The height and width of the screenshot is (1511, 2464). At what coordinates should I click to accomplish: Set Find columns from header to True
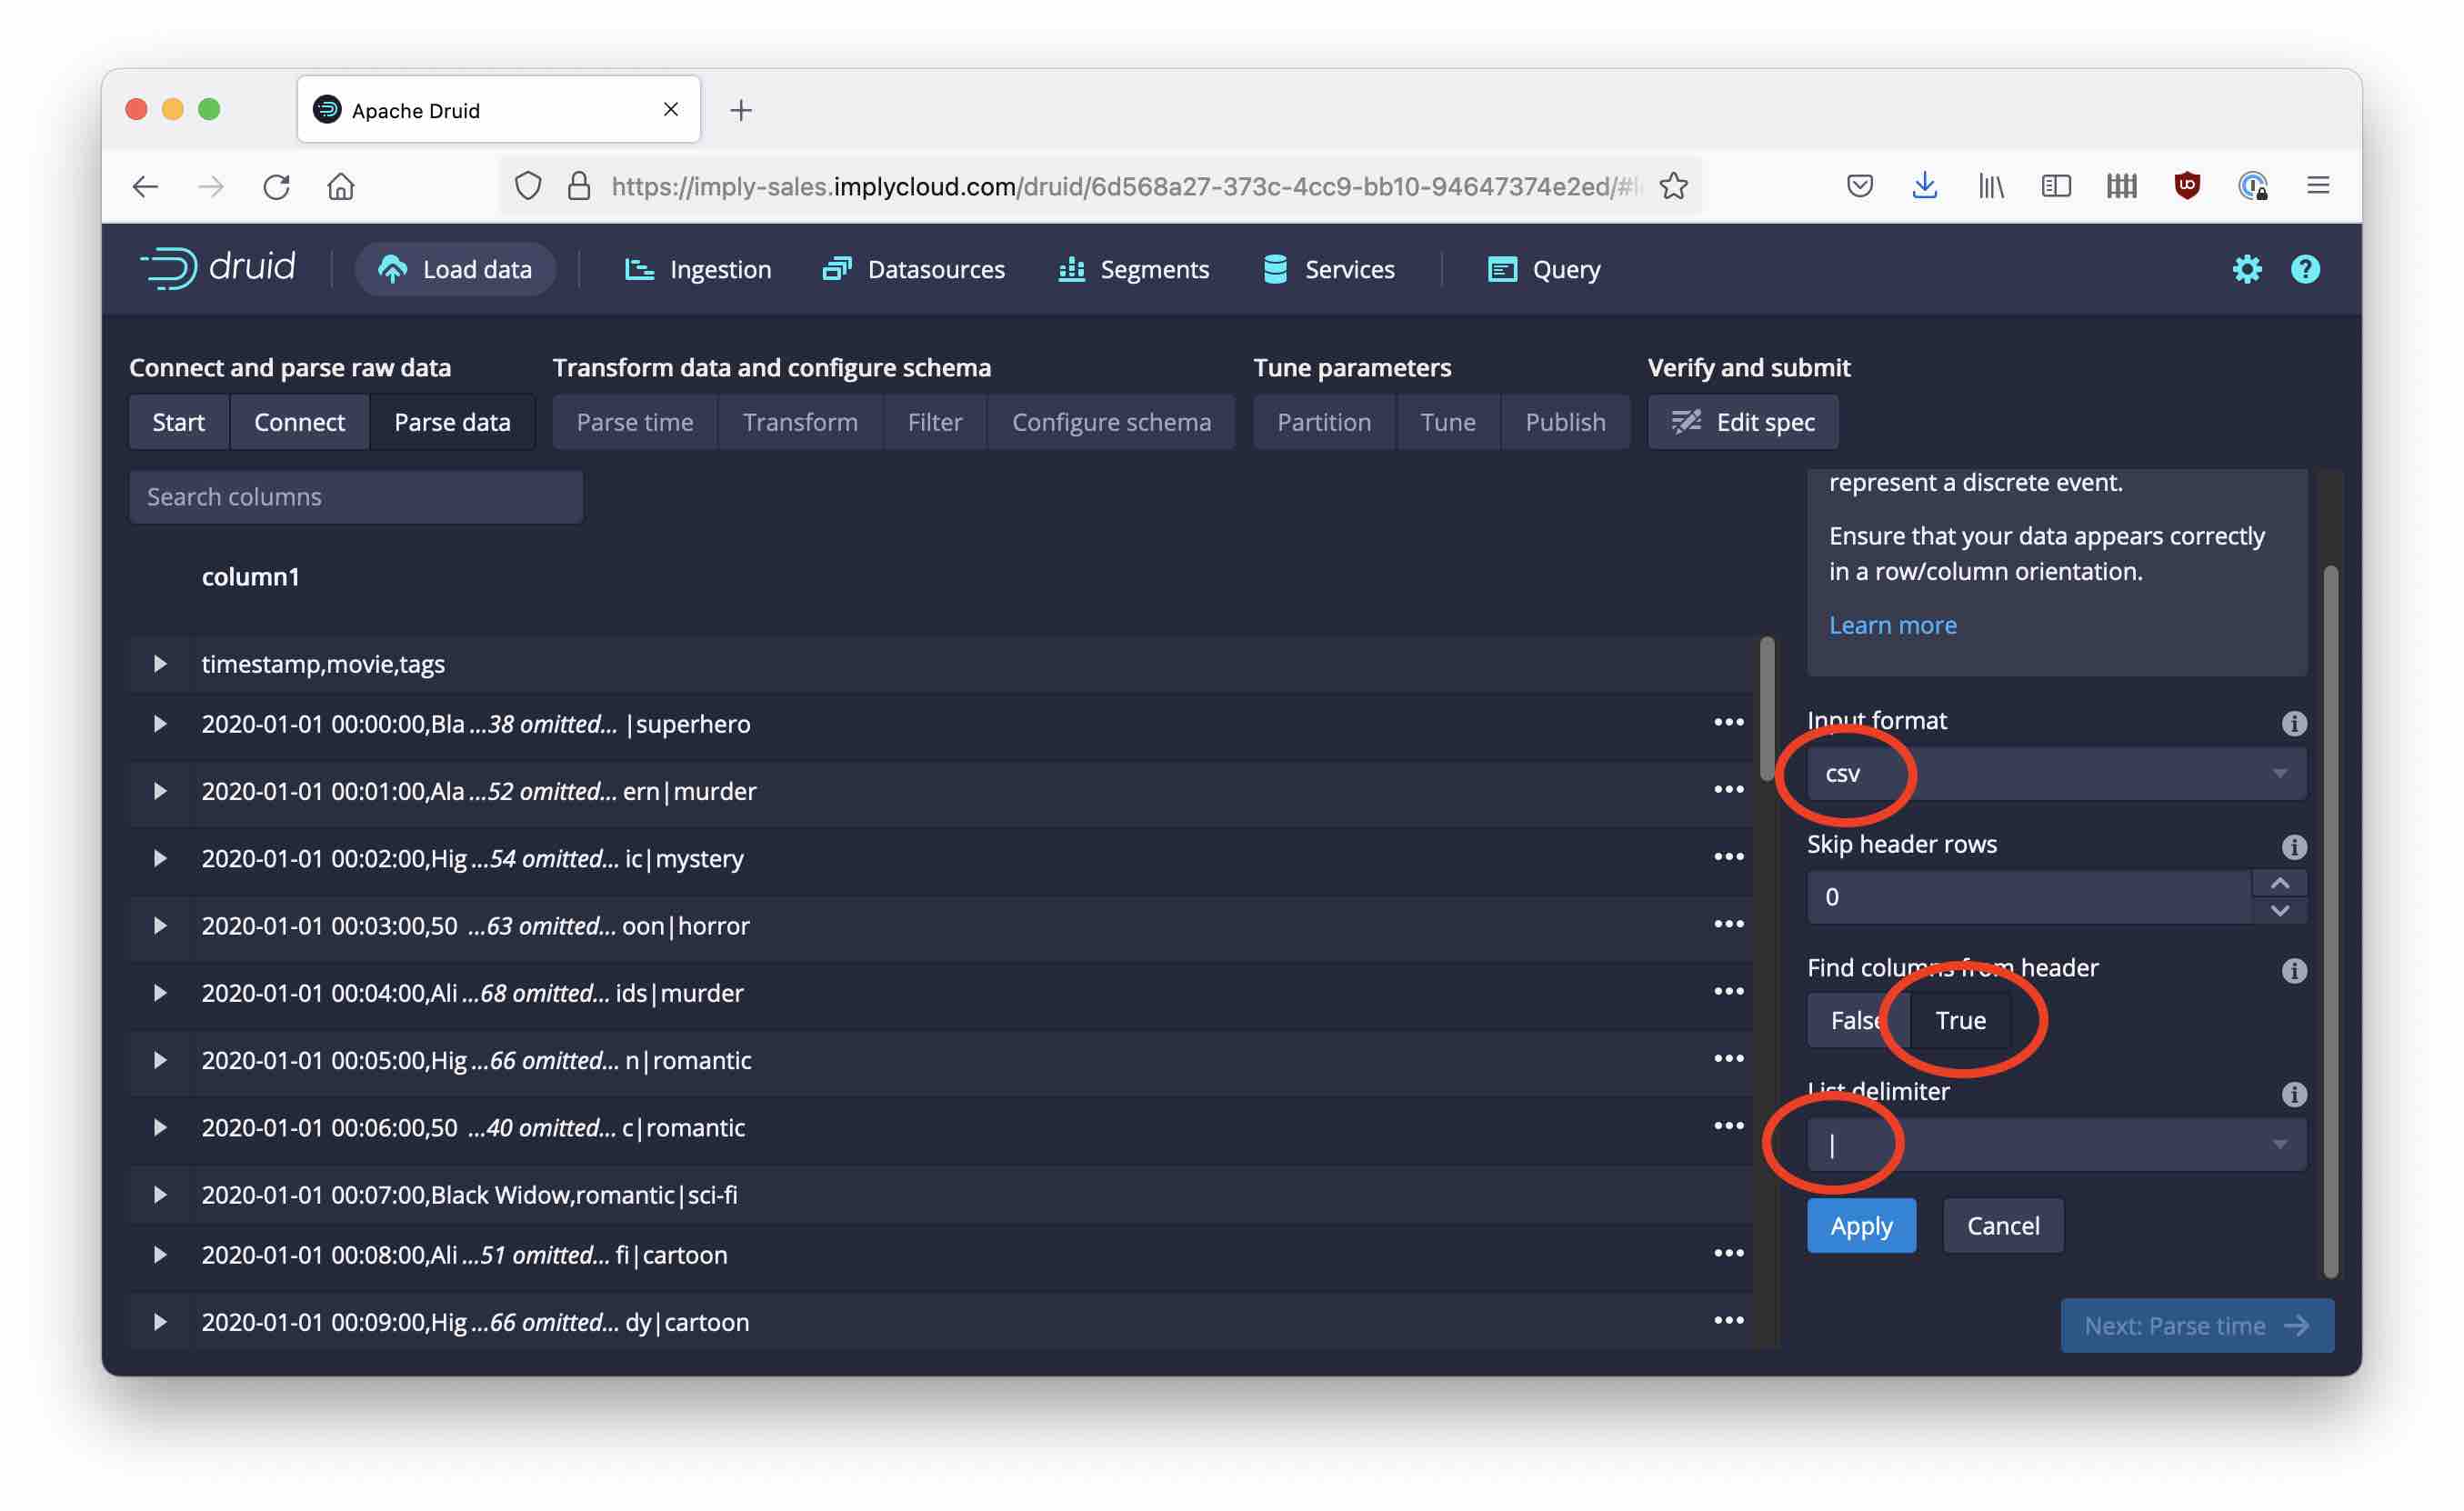coord(1959,1020)
